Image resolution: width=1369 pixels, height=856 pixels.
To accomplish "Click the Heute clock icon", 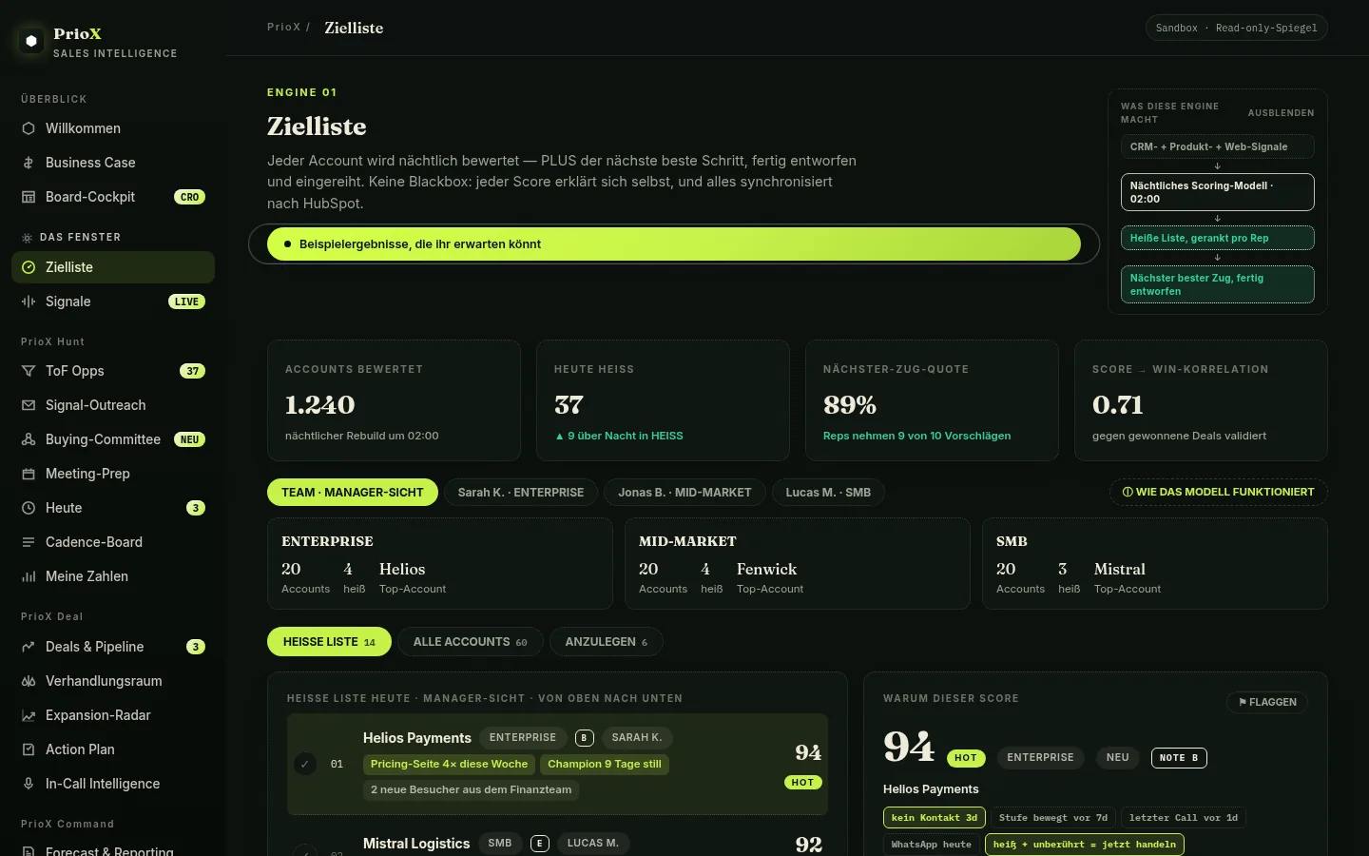I will coord(29,508).
